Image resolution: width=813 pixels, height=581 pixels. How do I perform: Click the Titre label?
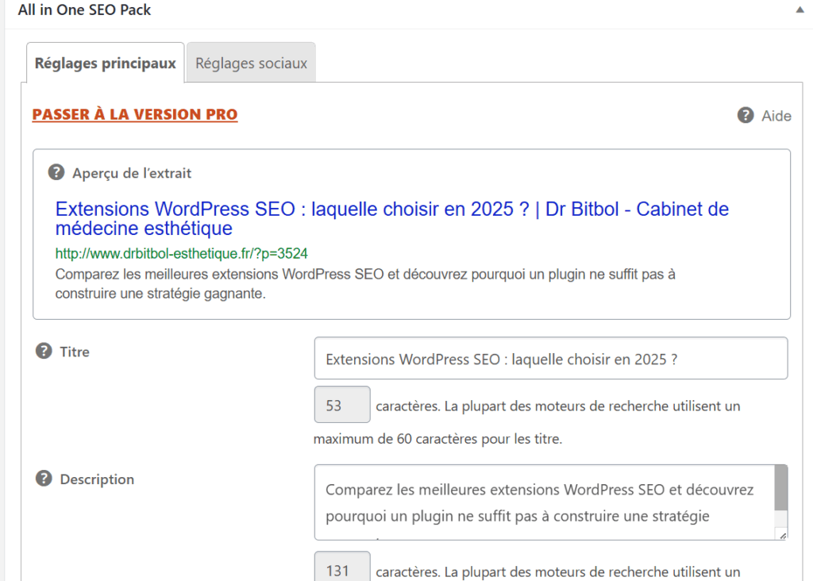click(75, 352)
